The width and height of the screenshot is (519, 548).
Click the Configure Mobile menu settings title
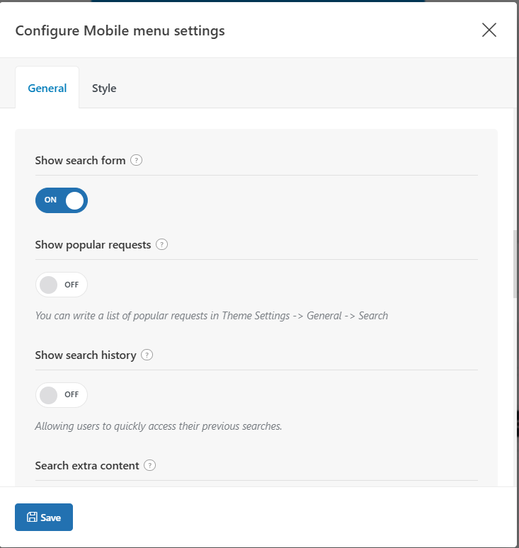point(120,30)
